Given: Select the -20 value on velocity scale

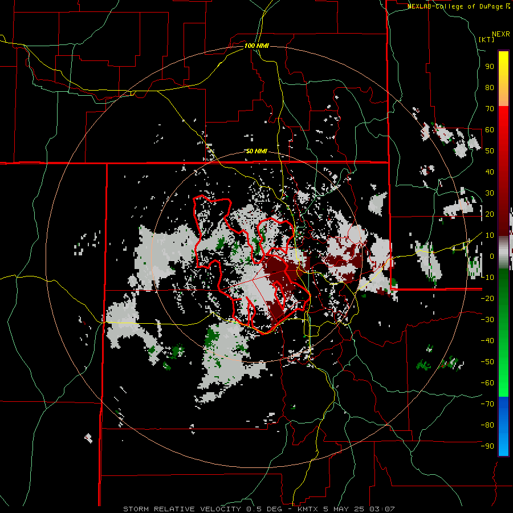Looking at the screenshot, I should (487, 298).
